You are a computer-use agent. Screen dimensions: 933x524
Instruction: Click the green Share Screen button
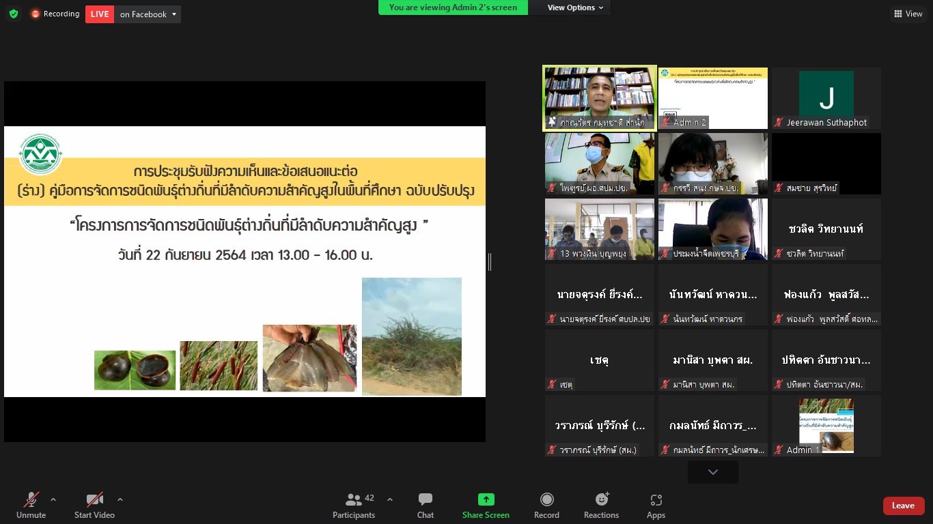[x=486, y=505]
